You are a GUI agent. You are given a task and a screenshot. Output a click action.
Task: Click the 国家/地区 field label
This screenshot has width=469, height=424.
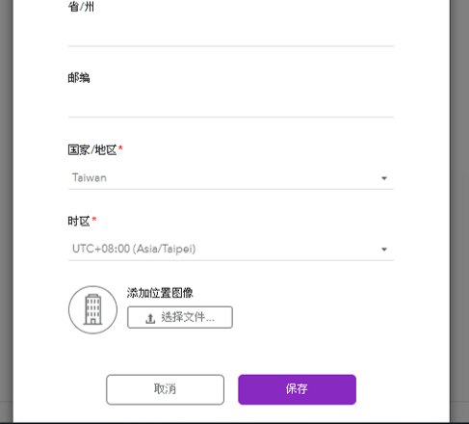coord(92,150)
